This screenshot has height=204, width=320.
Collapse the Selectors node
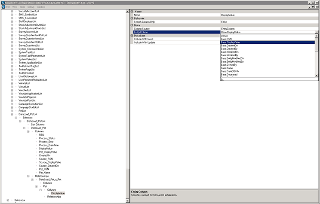click(16, 118)
